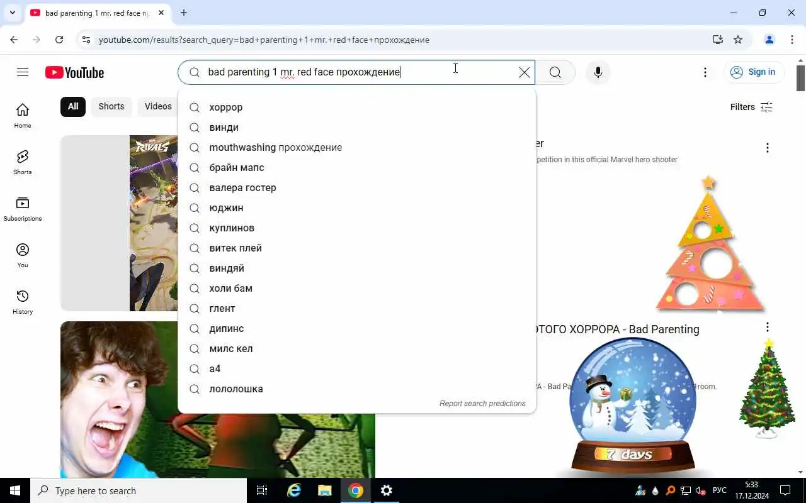Image resolution: width=806 pixels, height=503 pixels.
Task: Open Shorts in the sidebar
Action: [x=23, y=162]
